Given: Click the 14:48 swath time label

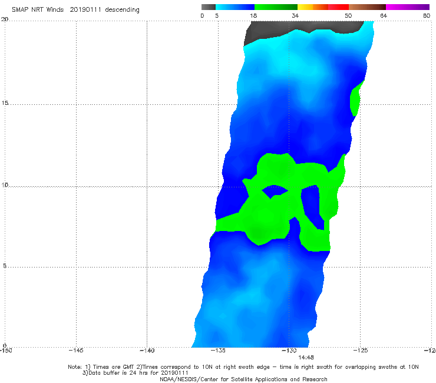Looking at the screenshot, I should tap(306, 358).
